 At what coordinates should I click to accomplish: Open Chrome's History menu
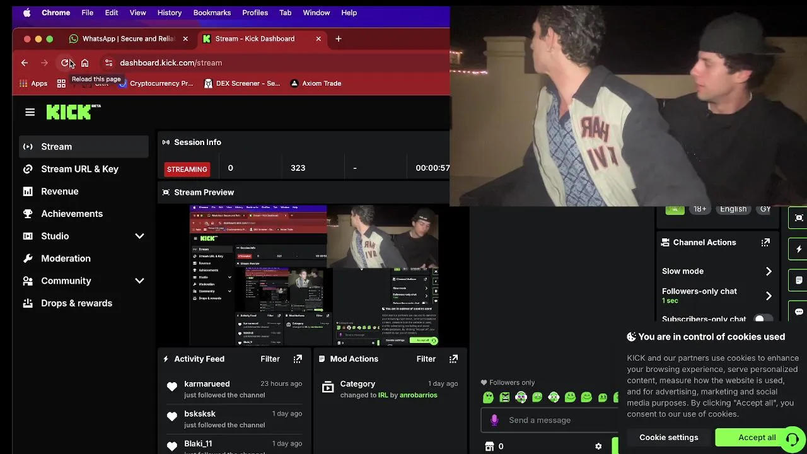(169, 13)
